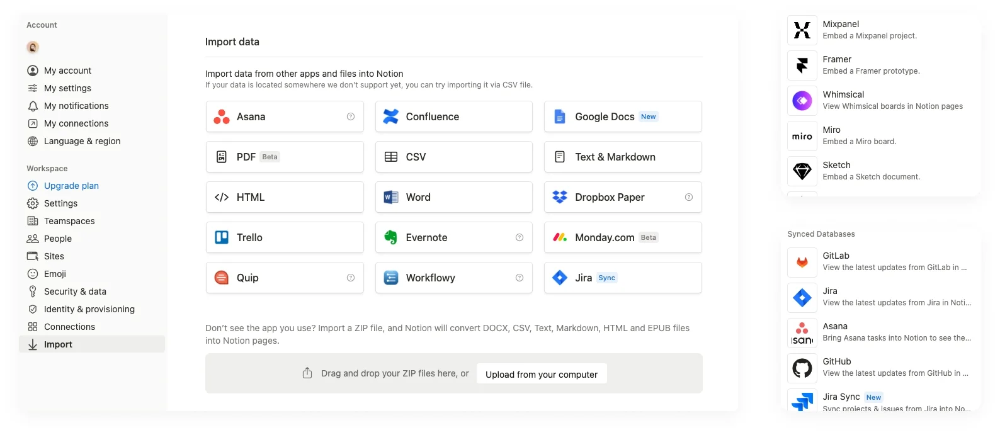Click the Connections squares icon
The image size is (1000, 435).
33,327
